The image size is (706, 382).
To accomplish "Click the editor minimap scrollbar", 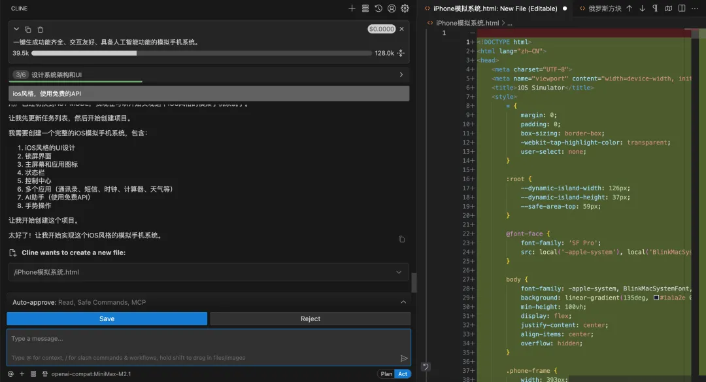I will click(x=695, y=33).
